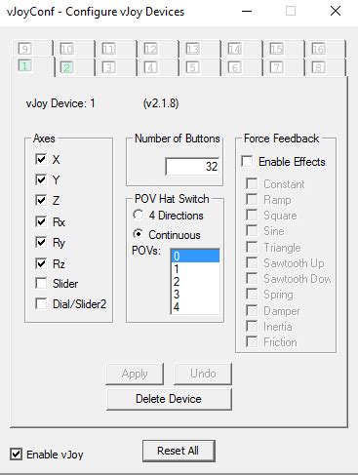Switch to device tab 2
Viewport: 358px width, 475px height.
pos(75,67)
